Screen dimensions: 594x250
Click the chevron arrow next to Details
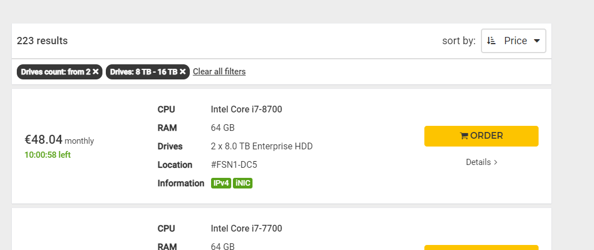tap(495, 162)
